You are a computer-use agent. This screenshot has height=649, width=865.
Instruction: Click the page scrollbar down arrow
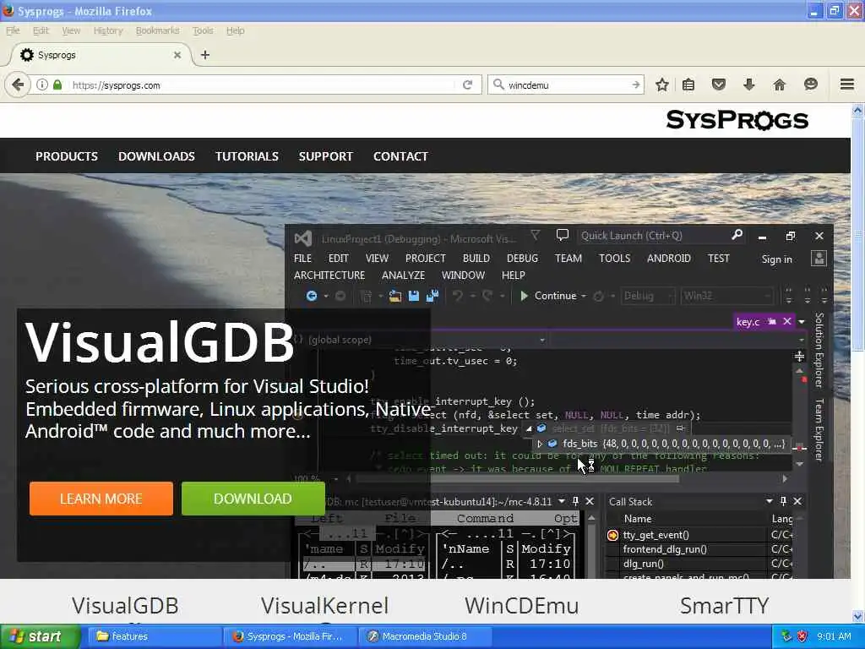857,616
